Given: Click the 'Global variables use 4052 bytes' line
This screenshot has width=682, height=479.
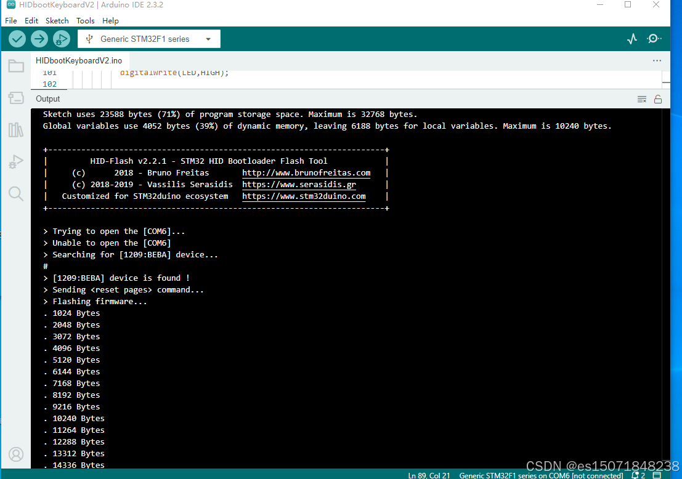Looking at the screenshot, I should (x=327, y=126).
